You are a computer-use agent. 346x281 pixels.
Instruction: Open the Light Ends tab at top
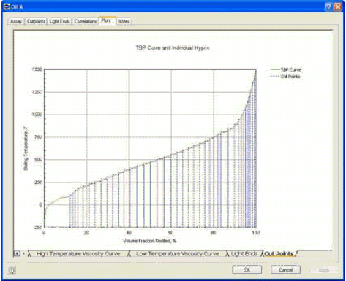pos(59,21)
